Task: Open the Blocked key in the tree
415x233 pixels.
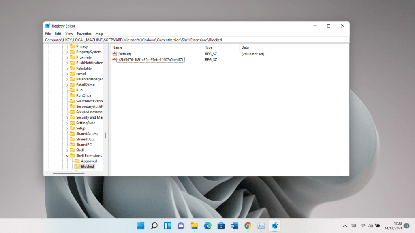Action: [87, 166]
